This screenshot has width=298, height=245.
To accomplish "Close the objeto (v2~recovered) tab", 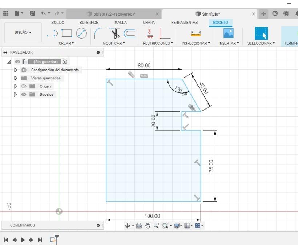I will point(157,14).
